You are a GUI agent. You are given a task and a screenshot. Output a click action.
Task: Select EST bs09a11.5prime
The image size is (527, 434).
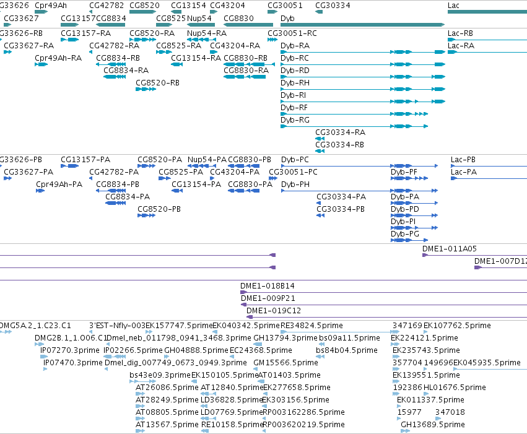(x=349, y=338)
